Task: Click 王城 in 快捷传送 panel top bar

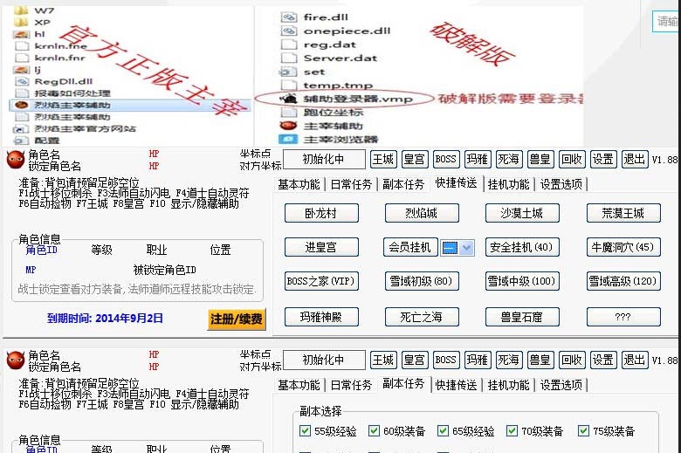Action: pyautogui.click(x=383, y=160)
